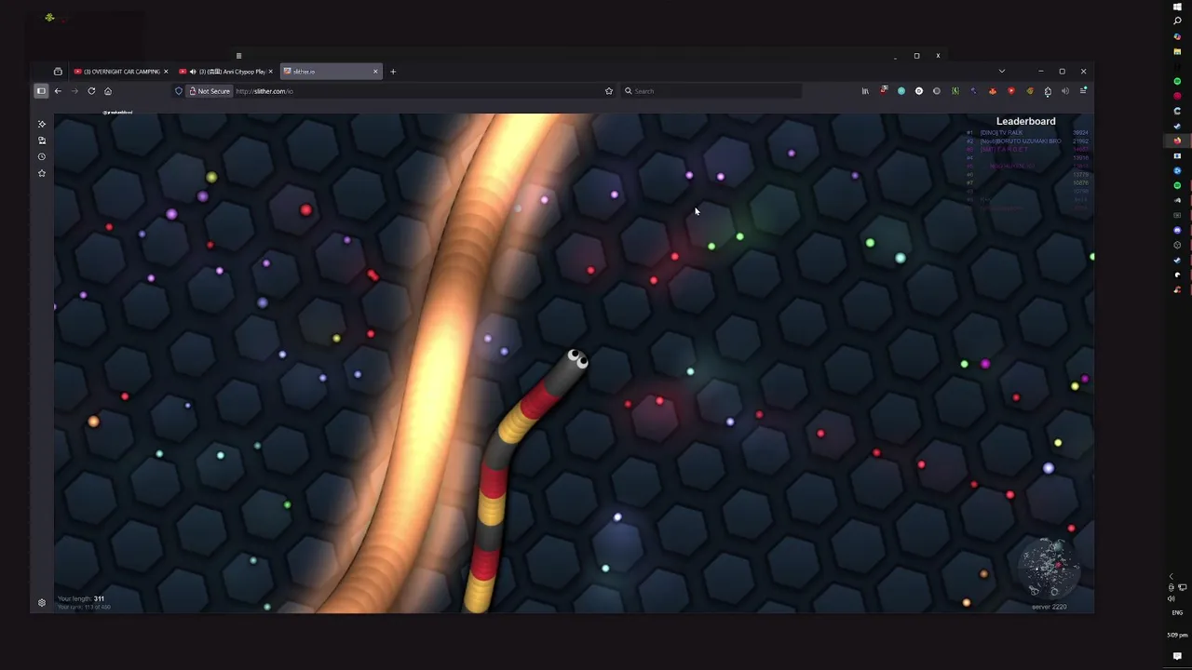1192x670 pixels.
Task: Close the OVERNIGHT CAR CAMPING tab
Action: coord(166,72)
